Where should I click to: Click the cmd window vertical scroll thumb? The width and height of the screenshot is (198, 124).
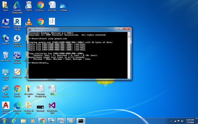[x=129, y=37]
